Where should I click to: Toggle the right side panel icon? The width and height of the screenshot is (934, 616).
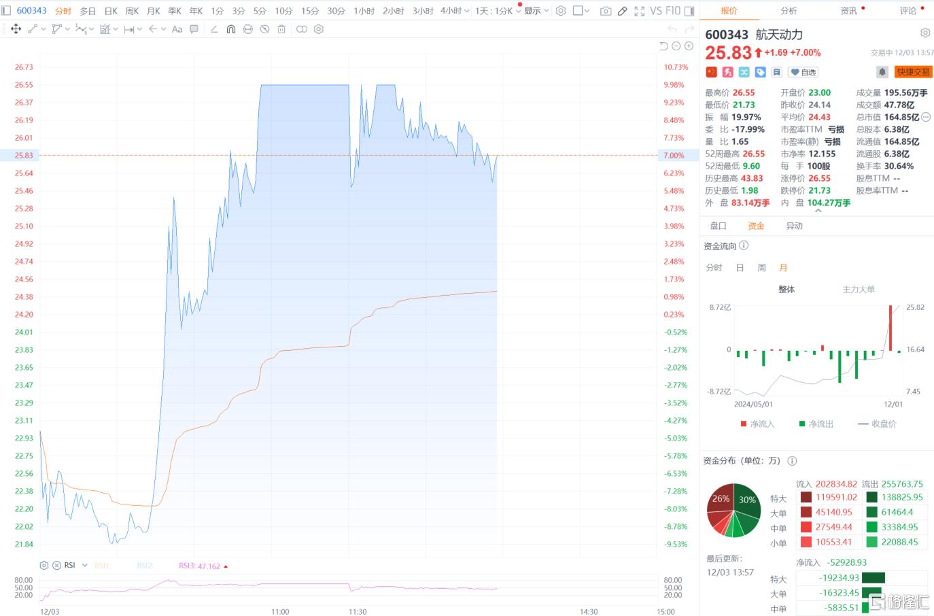(689, 11)
